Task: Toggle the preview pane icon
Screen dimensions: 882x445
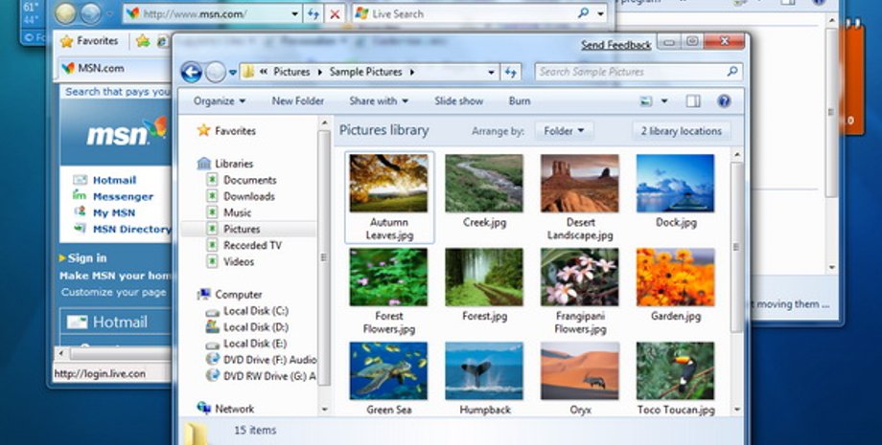Action: 693,101
